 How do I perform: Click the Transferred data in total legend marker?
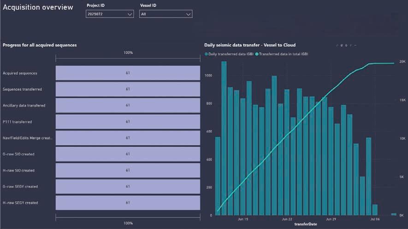[257, 54]
